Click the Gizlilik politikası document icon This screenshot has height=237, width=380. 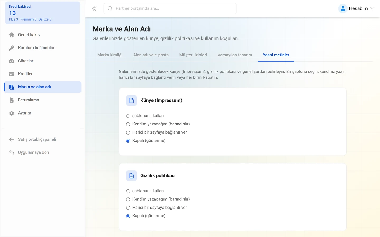(131, 176)
